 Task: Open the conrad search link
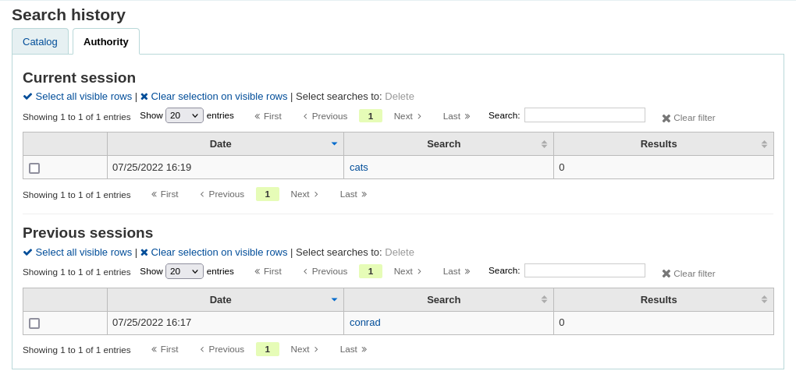click(365, 322)
